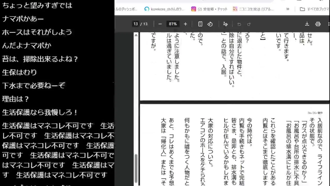Toggle fit-to-page view in PDF toolbar
The width and height of the screenshot is (330, 186).
coord(200,24)
